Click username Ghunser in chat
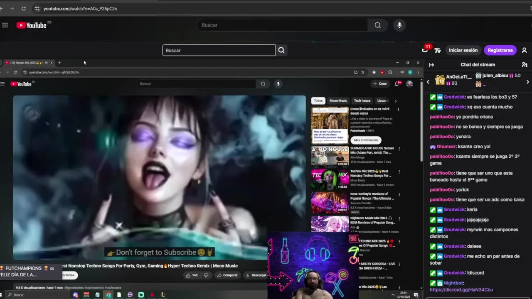 446,147
